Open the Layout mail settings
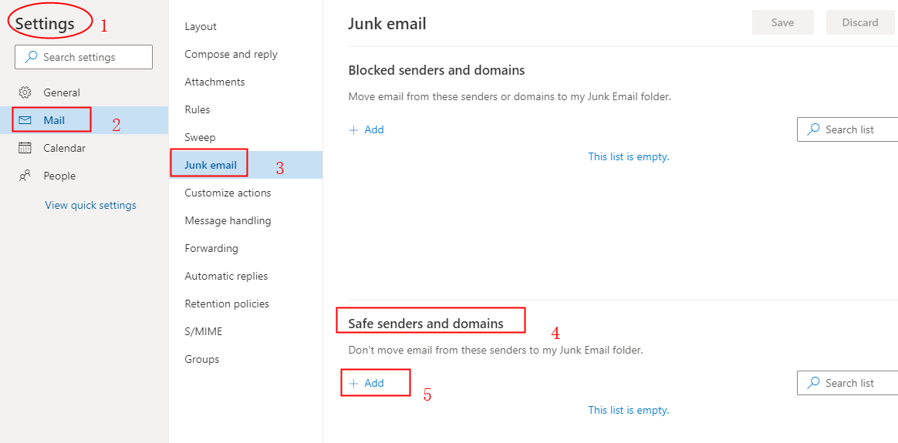The width and height of the screenshot is (898, 443). [201, 27]
